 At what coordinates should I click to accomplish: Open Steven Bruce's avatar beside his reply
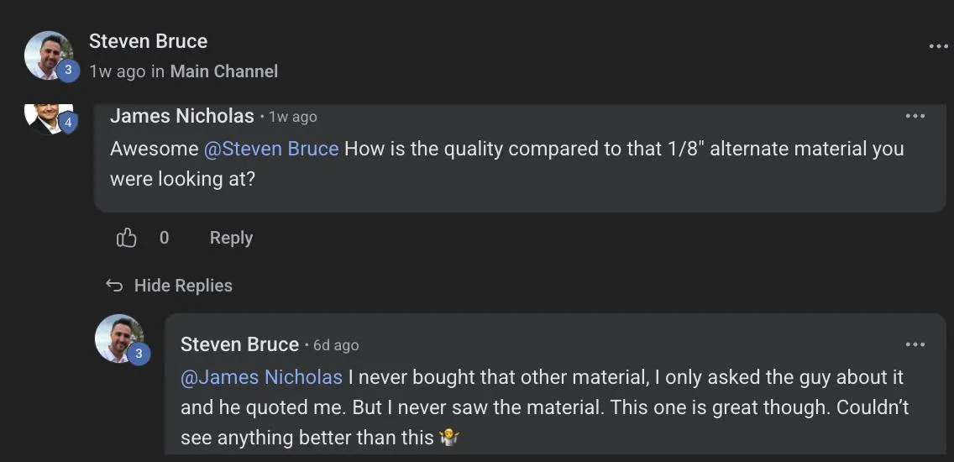119,338
